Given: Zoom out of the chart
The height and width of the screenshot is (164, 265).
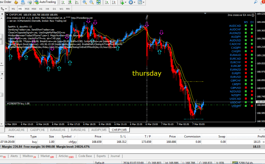Looking at the screenshot, I should pos(92,2).
